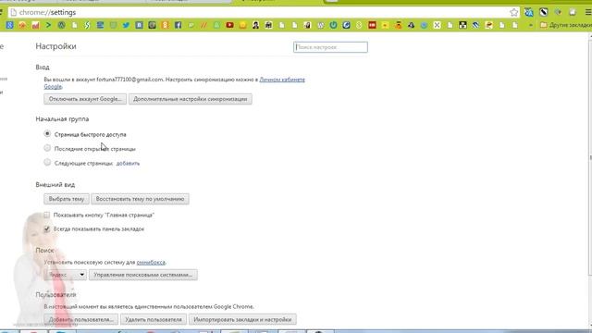This screenshot has height=333, width=592.
Task: Show hidden bookmarks overflow chevron
Action: pyautogui.click(x=531, y=25)
